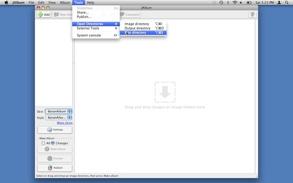Click the Comment toolbar button
Image resolution: width=293 pixels, height=183 pixels.
click(x=130, y=14)
